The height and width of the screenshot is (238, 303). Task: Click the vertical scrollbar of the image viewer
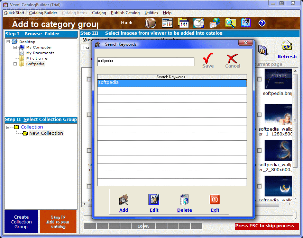point(295,121)
